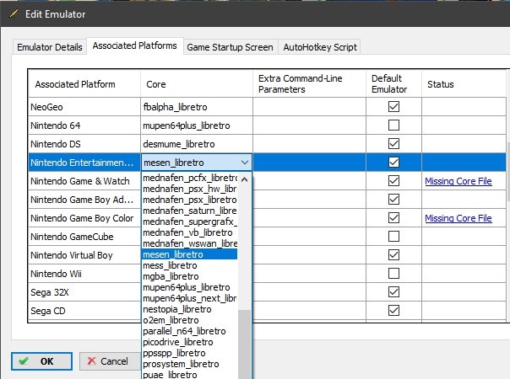Open the AutoHotkey Script tab
Screen dimensions: 510x379
click(x=320, y=47)
